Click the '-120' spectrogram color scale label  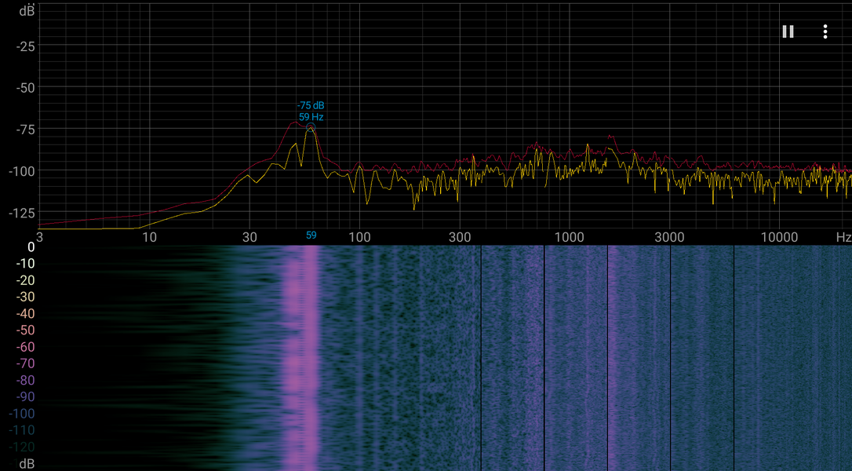click(x=22, y=447)
